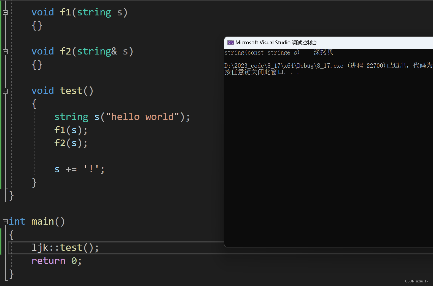This screenshot has width=433, height=286.
Task: Click the Microsoft Visual Studio console title text
Action: coord(276,42)
